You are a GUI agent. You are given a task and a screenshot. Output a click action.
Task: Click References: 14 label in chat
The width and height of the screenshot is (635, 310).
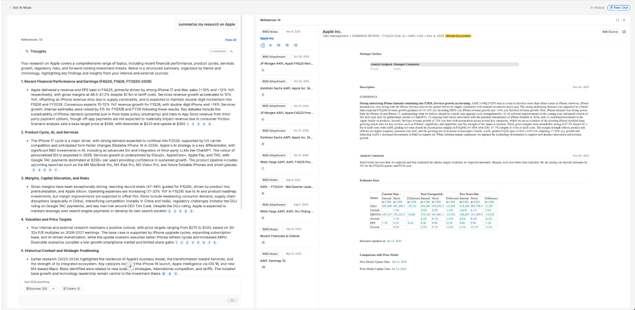click(32, 40)
